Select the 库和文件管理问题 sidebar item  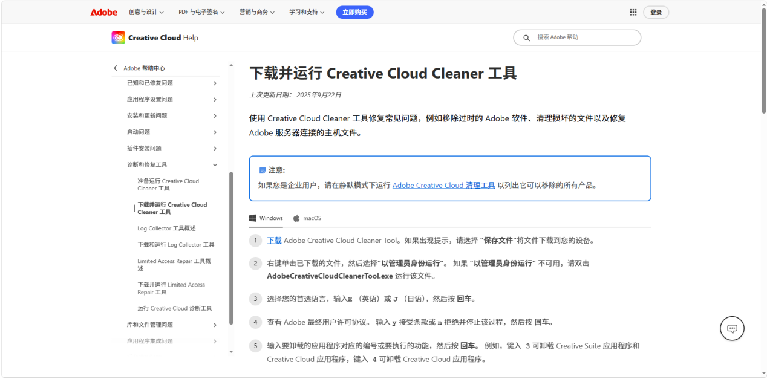click(x=149, y=325)
